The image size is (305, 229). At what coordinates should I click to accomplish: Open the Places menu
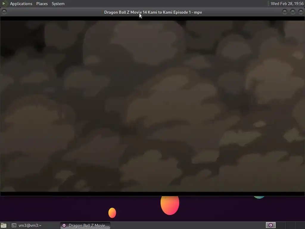[x=42, y=4]
